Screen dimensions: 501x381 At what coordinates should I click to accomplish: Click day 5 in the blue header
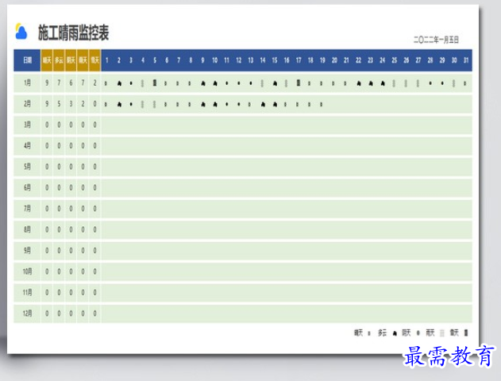[x=155, y=60]
